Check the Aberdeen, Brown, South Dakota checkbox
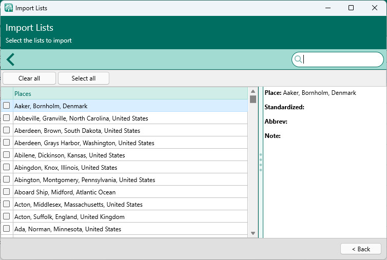The image size is (387, 260). click(x=7, y=130)
